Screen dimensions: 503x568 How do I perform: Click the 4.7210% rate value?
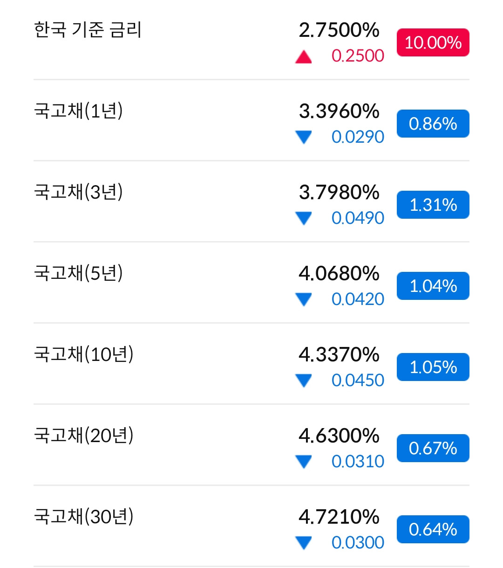click(x=339, y=517)
